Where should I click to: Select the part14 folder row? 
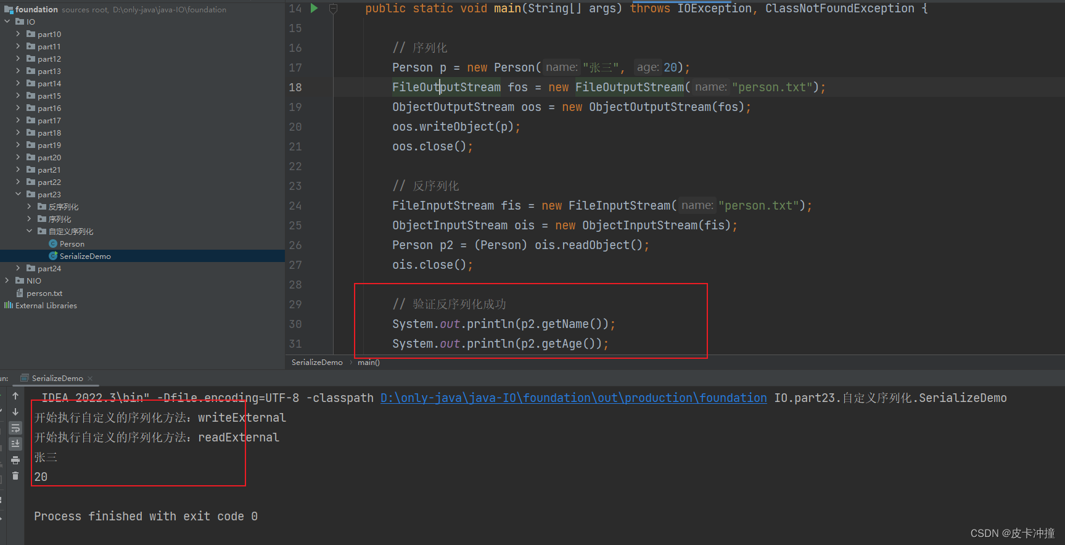click(x=142, y=83)
